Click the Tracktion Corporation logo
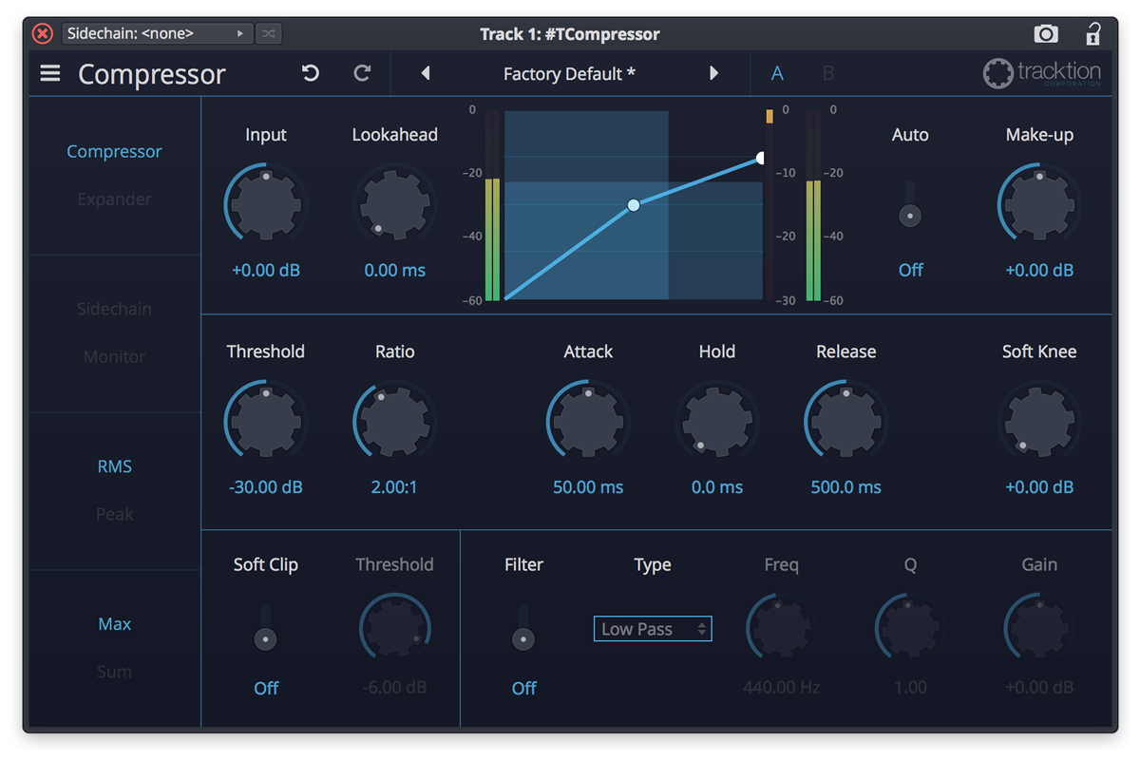The width and height of the screenshot is (1140, 760). click(1042, 73)
